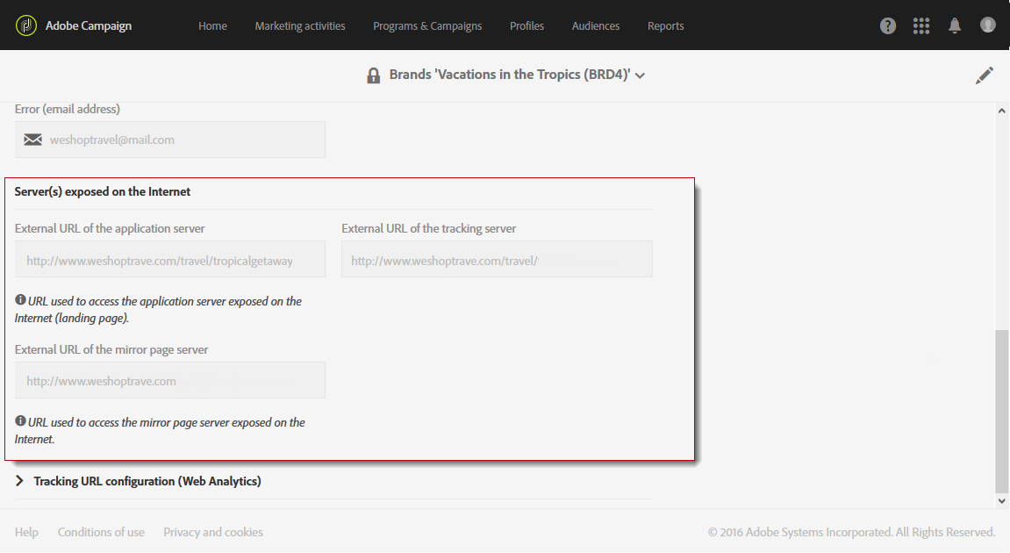The width and height of the screenshot is (1010, 553).
Task: Open the Profiles menu
Action: [x=526, y=25]
